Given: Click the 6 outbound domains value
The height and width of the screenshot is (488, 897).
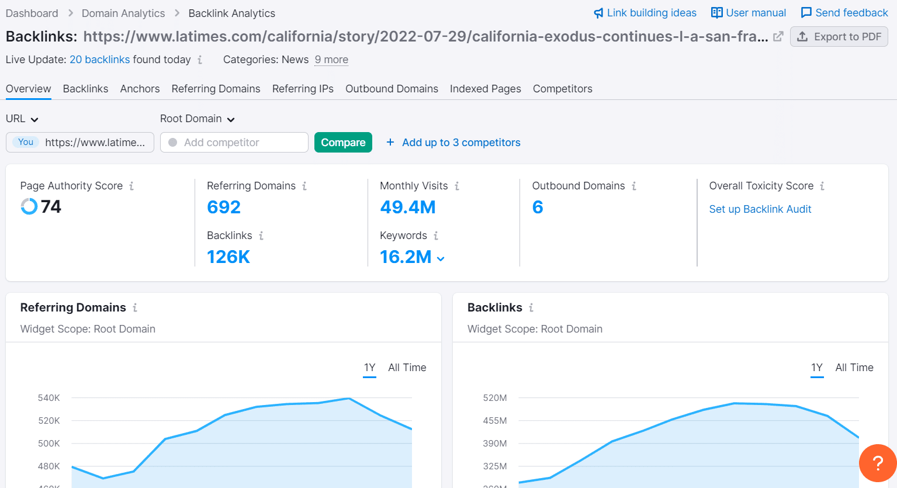Looking at the screenshot, I should (538, 207).
